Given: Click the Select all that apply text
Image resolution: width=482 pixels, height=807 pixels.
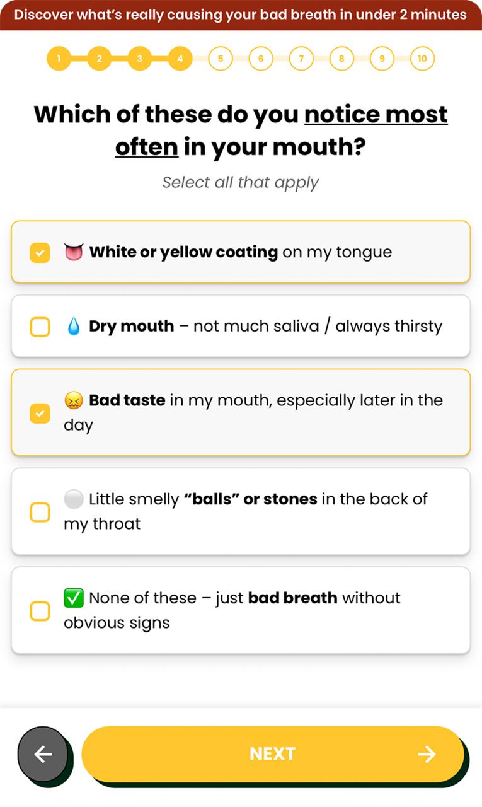Looking at the screenshot, I should [241, 182].
